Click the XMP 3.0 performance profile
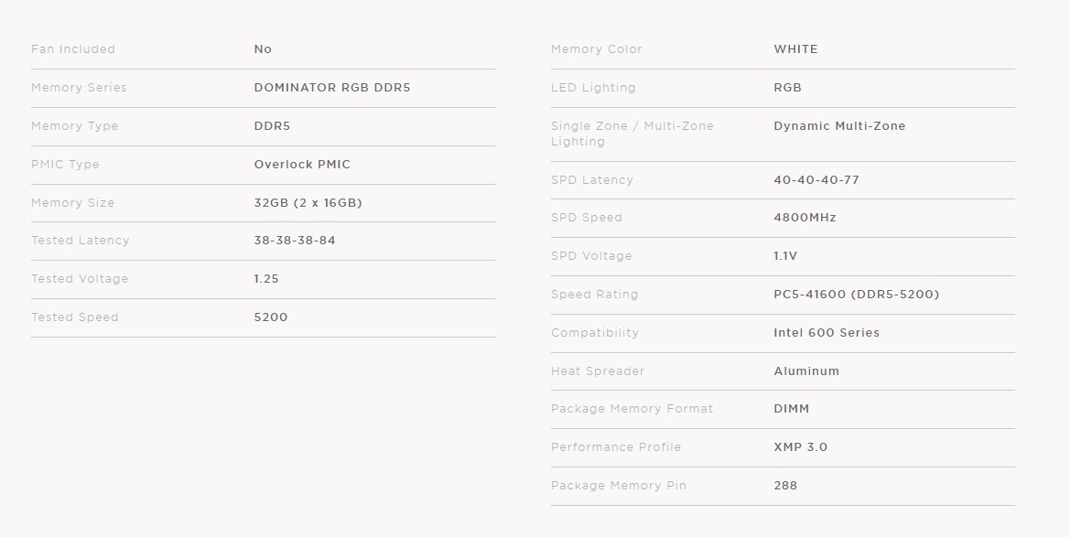This screenshot has width=1070, height=537. click(x=801, y=447)
